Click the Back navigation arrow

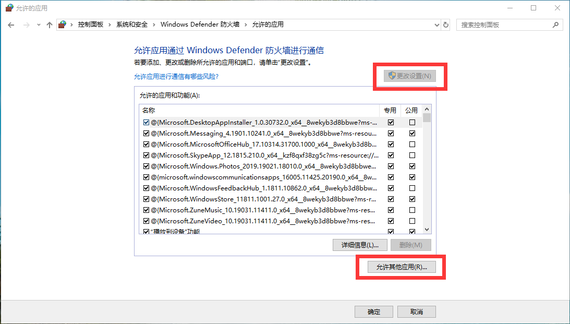click(x=10, y=25)
